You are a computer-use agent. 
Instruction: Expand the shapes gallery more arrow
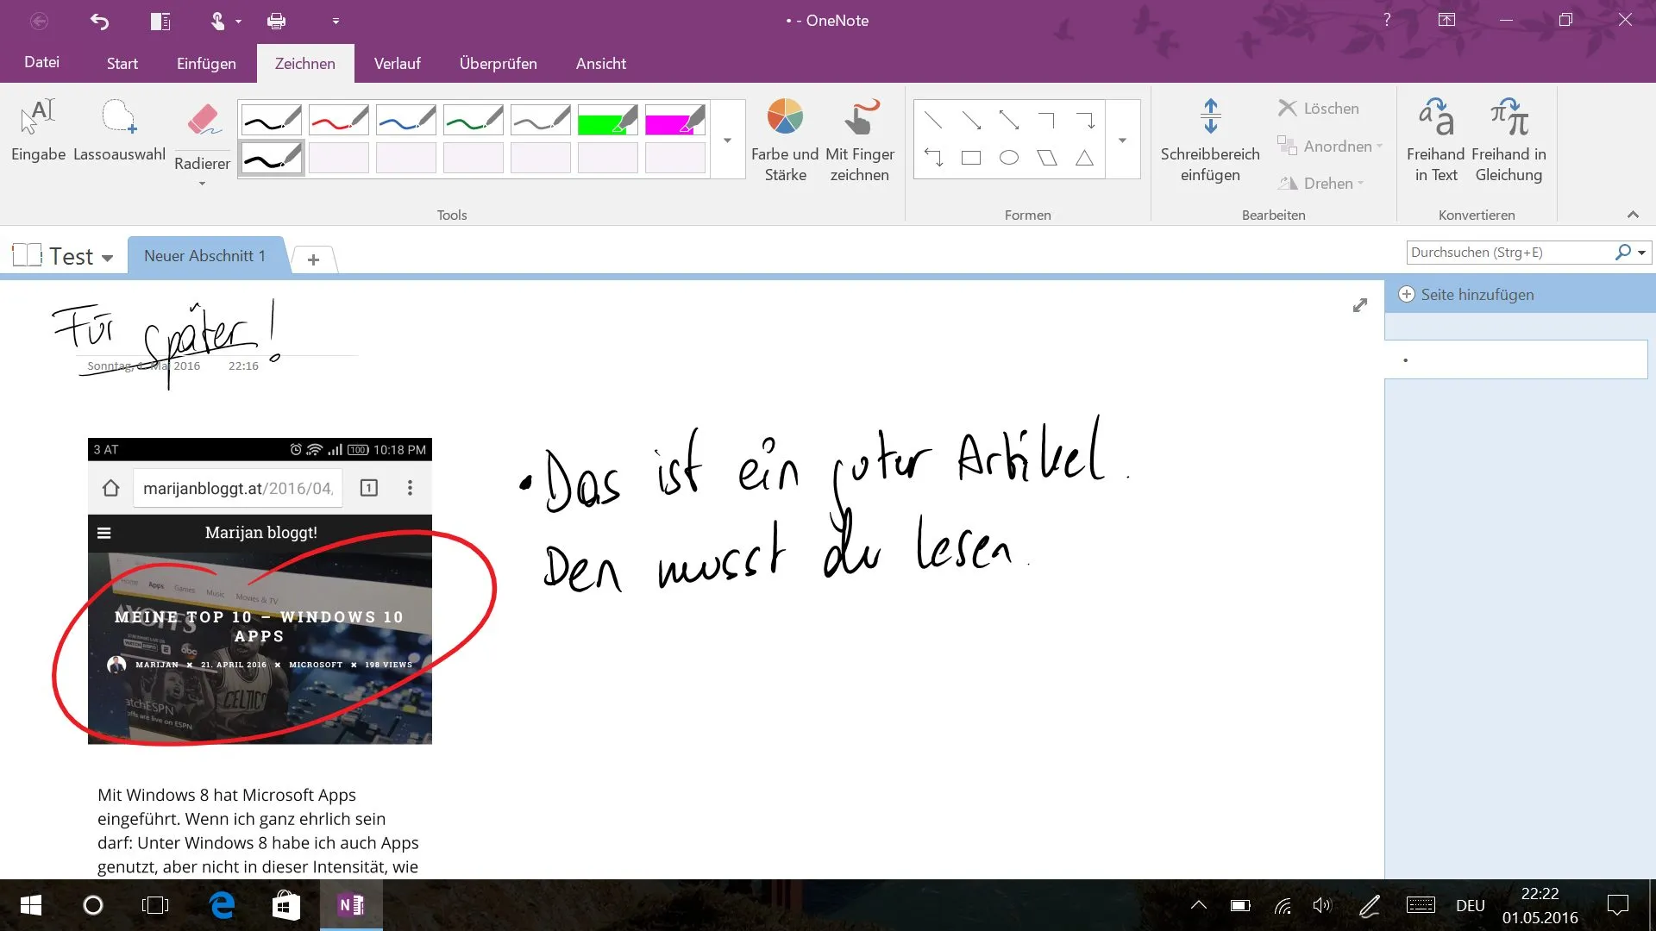[1122, 140]
